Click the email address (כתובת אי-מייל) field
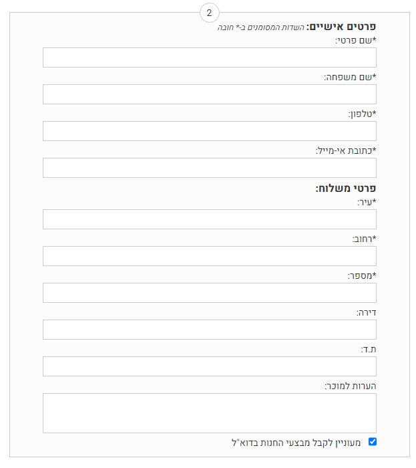This screenshot has height=468, width=416. [x=210, y=168]
